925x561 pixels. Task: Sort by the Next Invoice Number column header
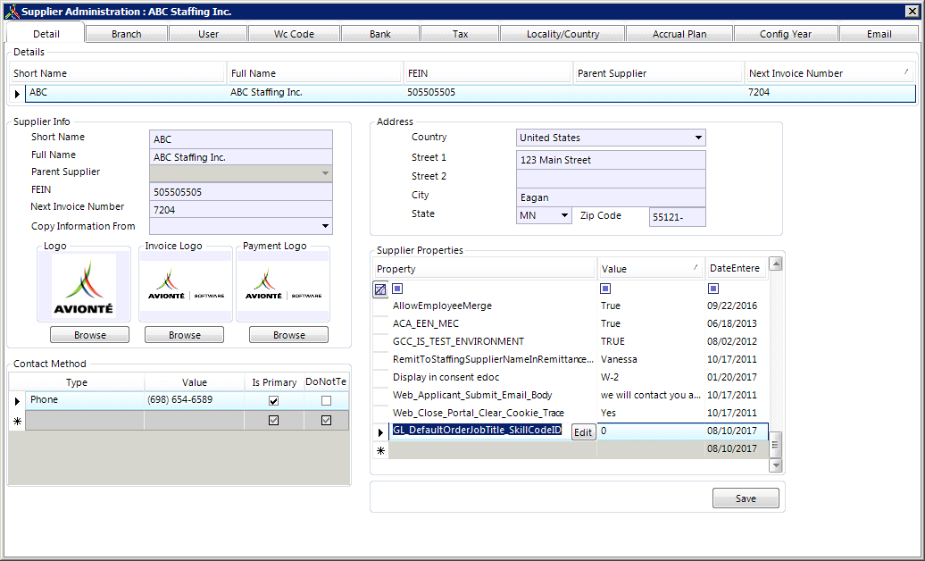click(x=830, y=73)
